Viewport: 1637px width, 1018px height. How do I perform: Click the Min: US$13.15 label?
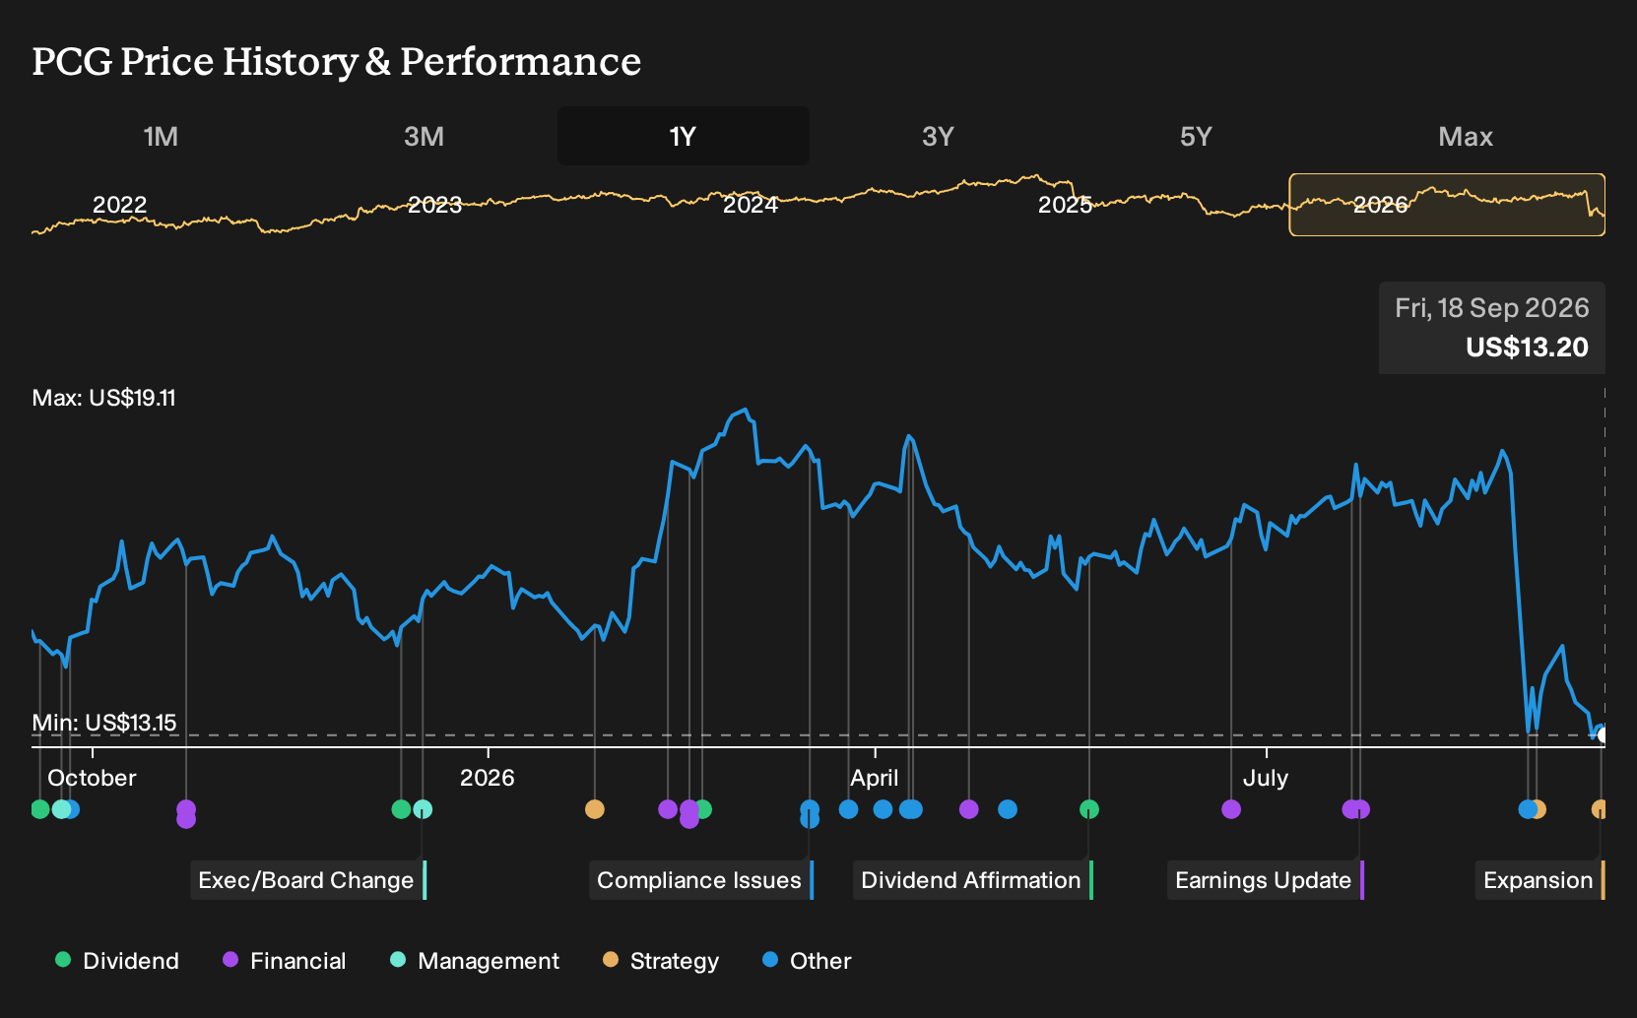click(104, 723)
